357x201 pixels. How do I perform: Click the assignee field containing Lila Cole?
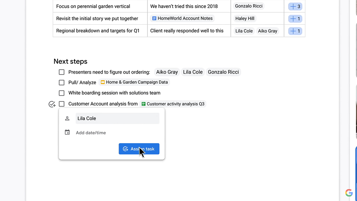point(117,118)
